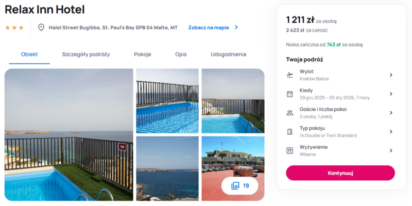Open the sea view photo thumbnail
This screenshot has width=412, height=206.
[x=167, y=168]
